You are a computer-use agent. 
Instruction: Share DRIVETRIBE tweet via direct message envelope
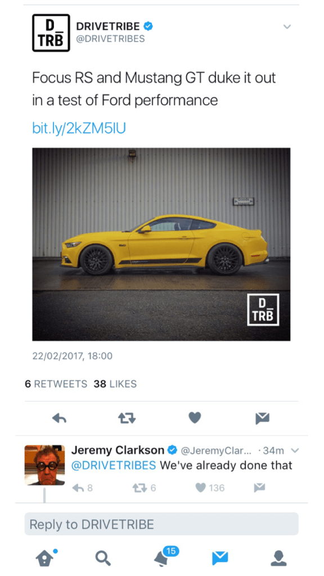(262, 418)
